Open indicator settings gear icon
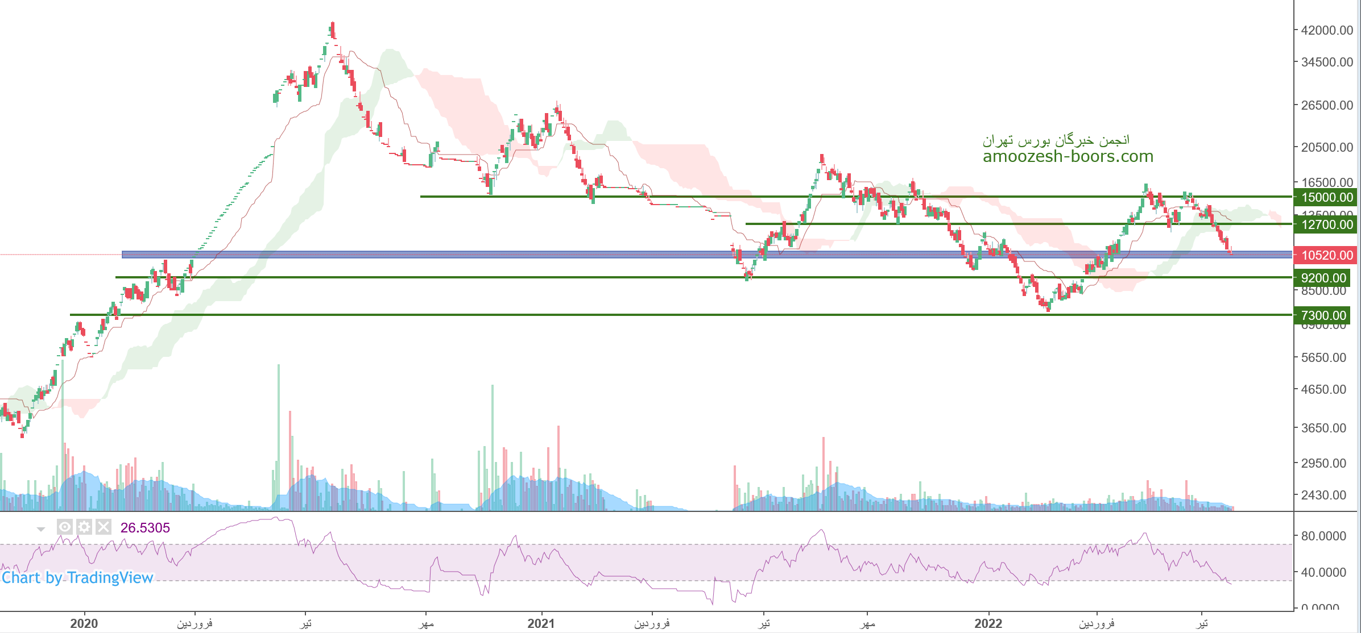 pyautogui.click(x=84, y=527)
